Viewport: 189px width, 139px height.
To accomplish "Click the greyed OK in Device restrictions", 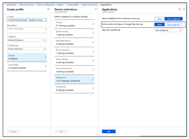I will pyautogui.click(x=61, y=131).
